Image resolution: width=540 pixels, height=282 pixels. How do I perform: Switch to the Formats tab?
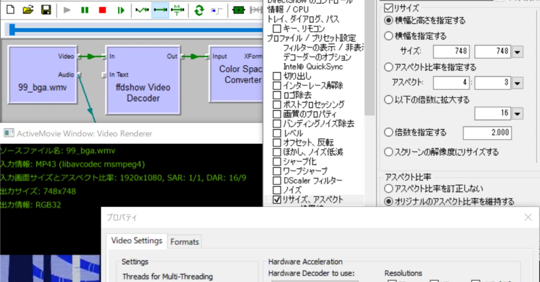tap(184, 242)
